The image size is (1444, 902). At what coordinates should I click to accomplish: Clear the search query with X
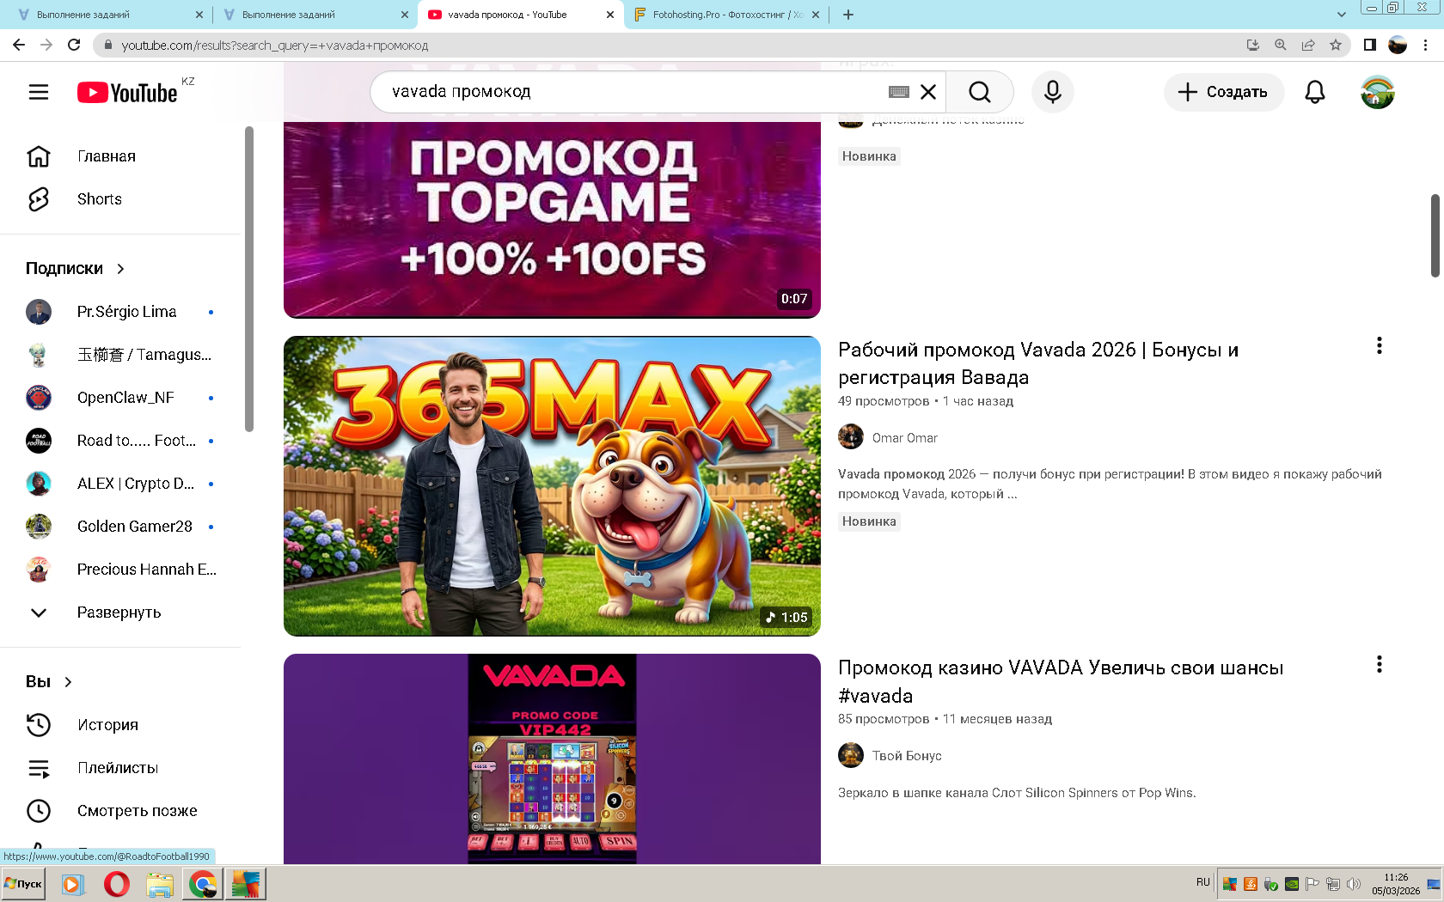pos(928,92)
